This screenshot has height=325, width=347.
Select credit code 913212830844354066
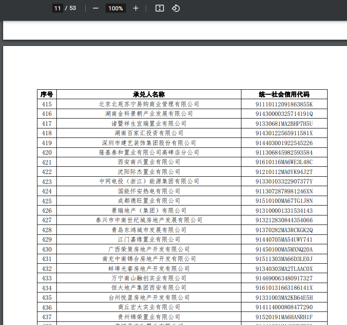284,220
